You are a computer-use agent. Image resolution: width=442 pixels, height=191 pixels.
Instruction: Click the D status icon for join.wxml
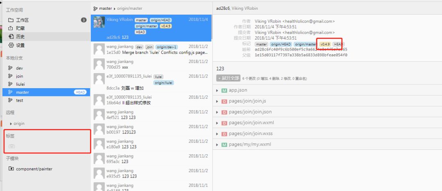tap(224, 123)
